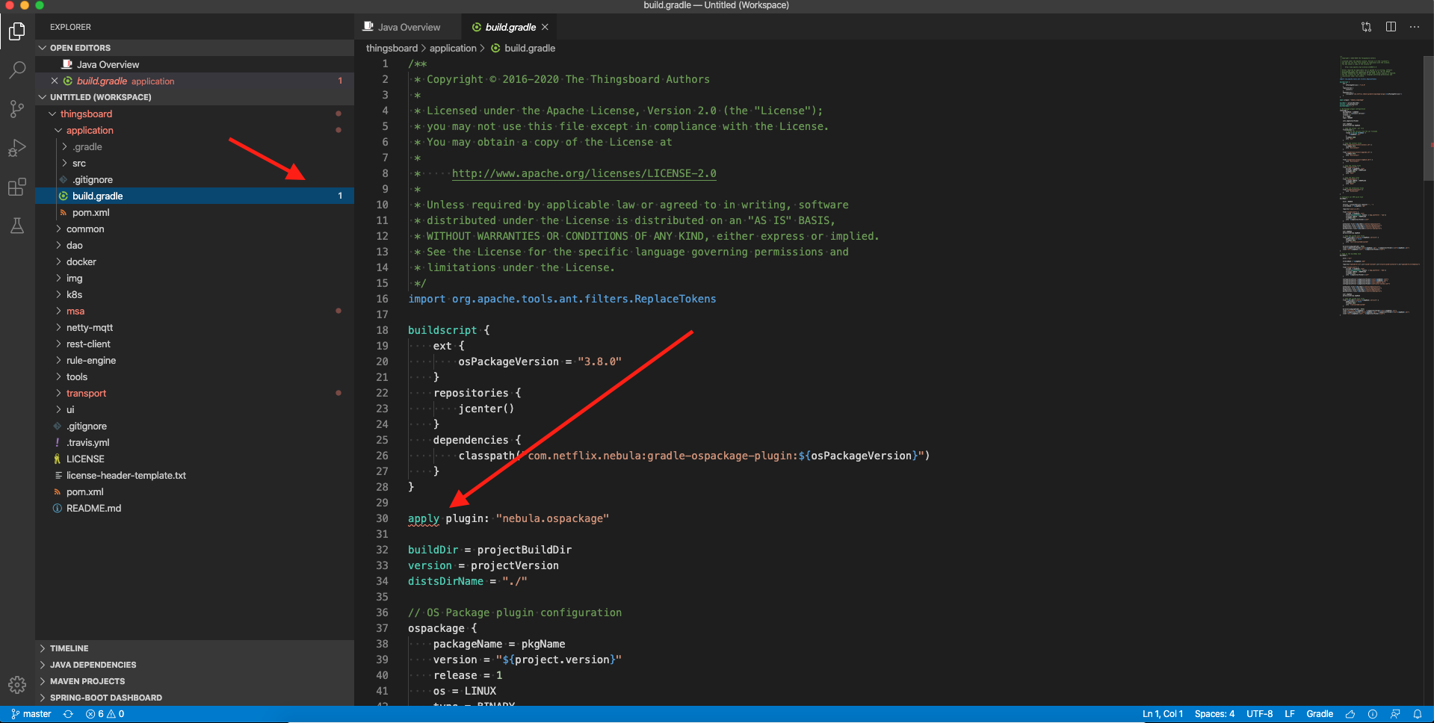1434x723 pixels.
Task: Open the Testing view
Action: [x=16, y=226]
